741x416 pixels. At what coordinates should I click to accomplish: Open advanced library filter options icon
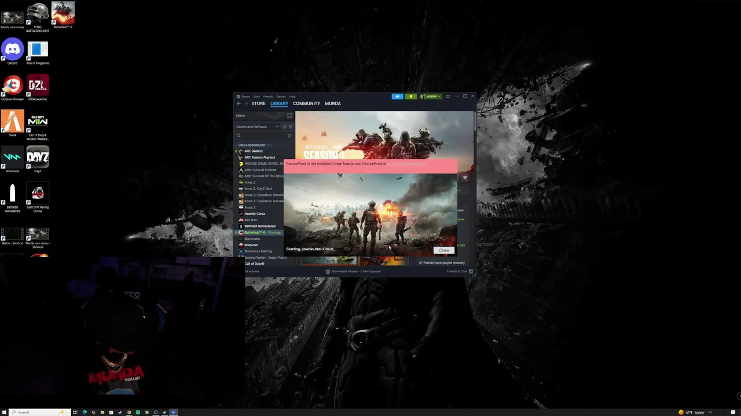pyautogui.click(x=289, y=136)
